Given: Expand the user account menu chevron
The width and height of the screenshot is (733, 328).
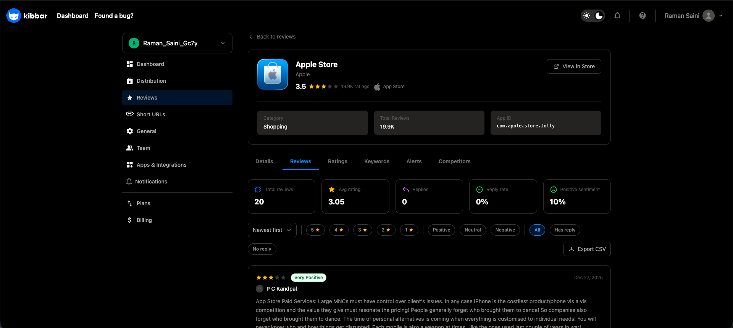Looking at the screenshot, I should pos(721,16).
